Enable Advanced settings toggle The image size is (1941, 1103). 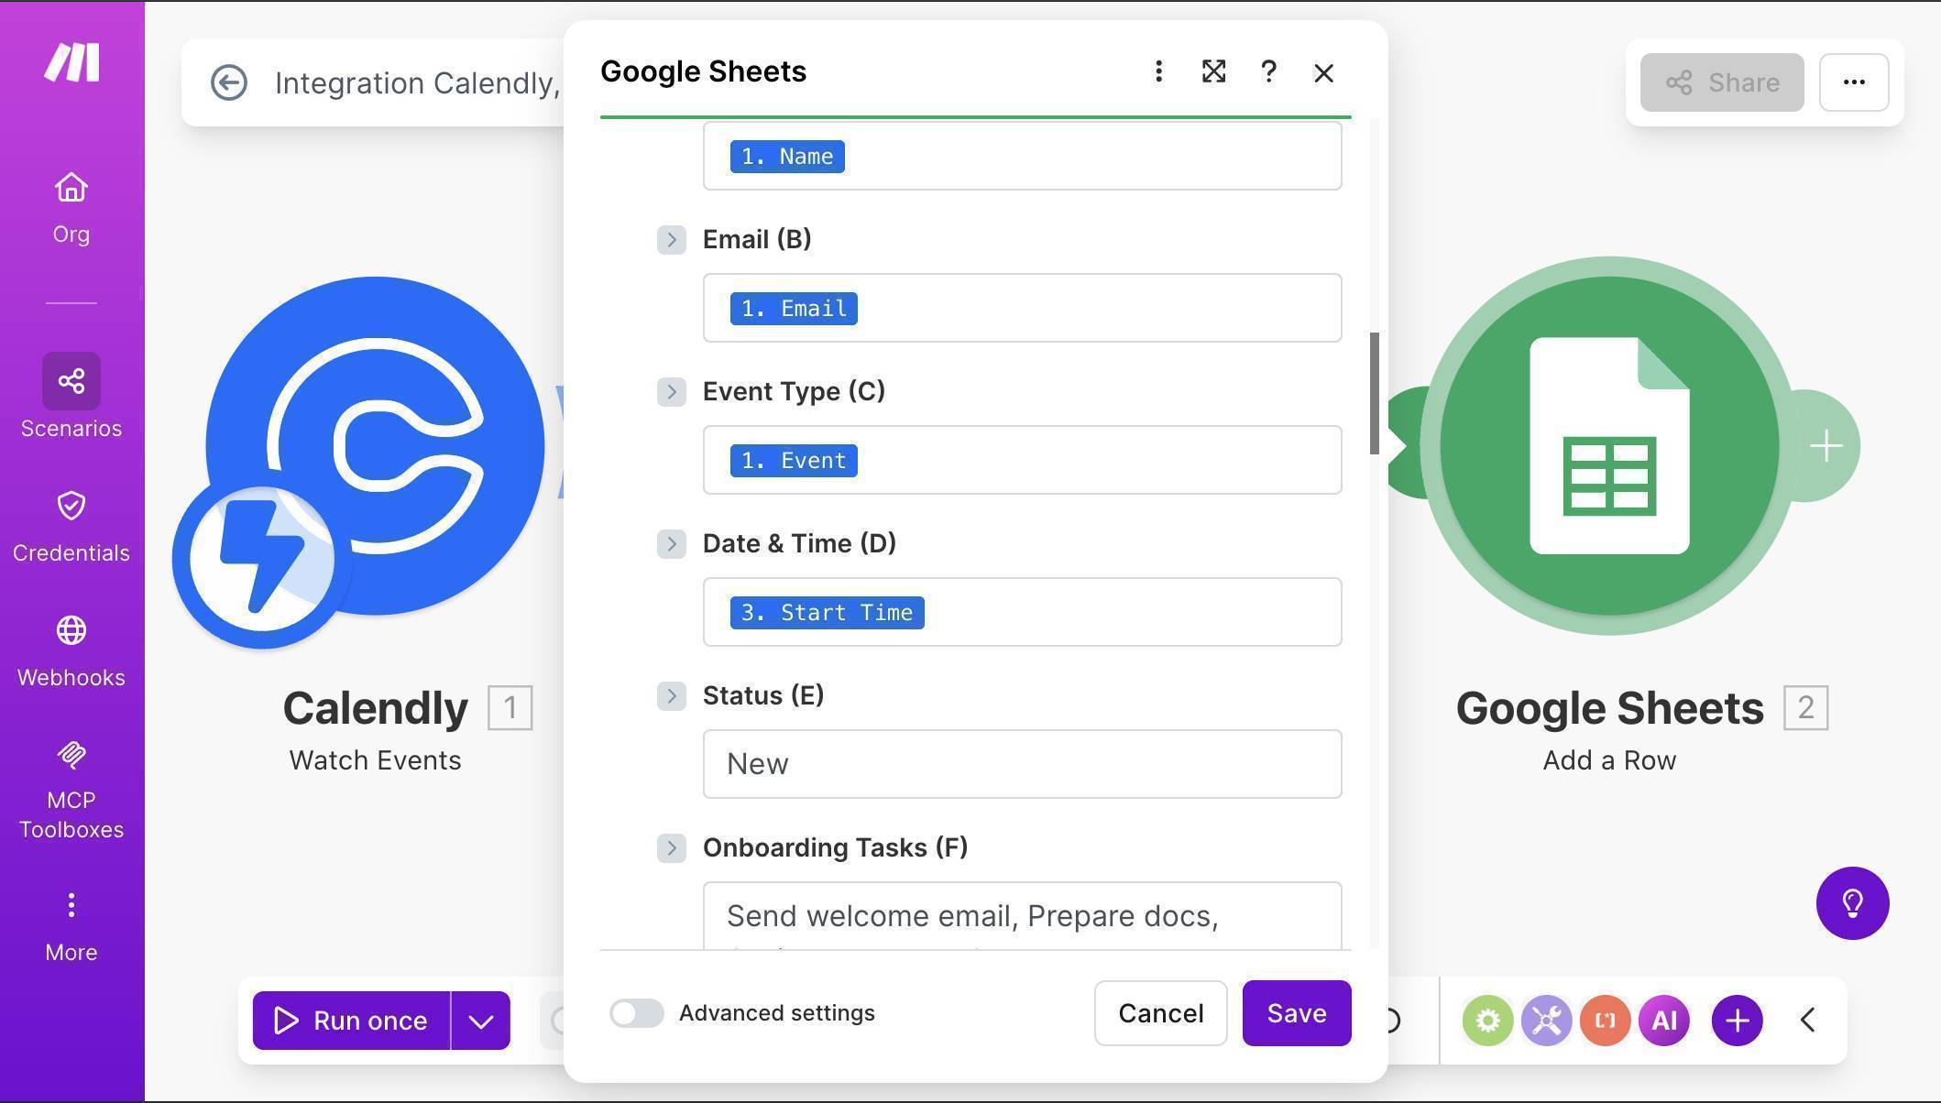pos(636,1013)
